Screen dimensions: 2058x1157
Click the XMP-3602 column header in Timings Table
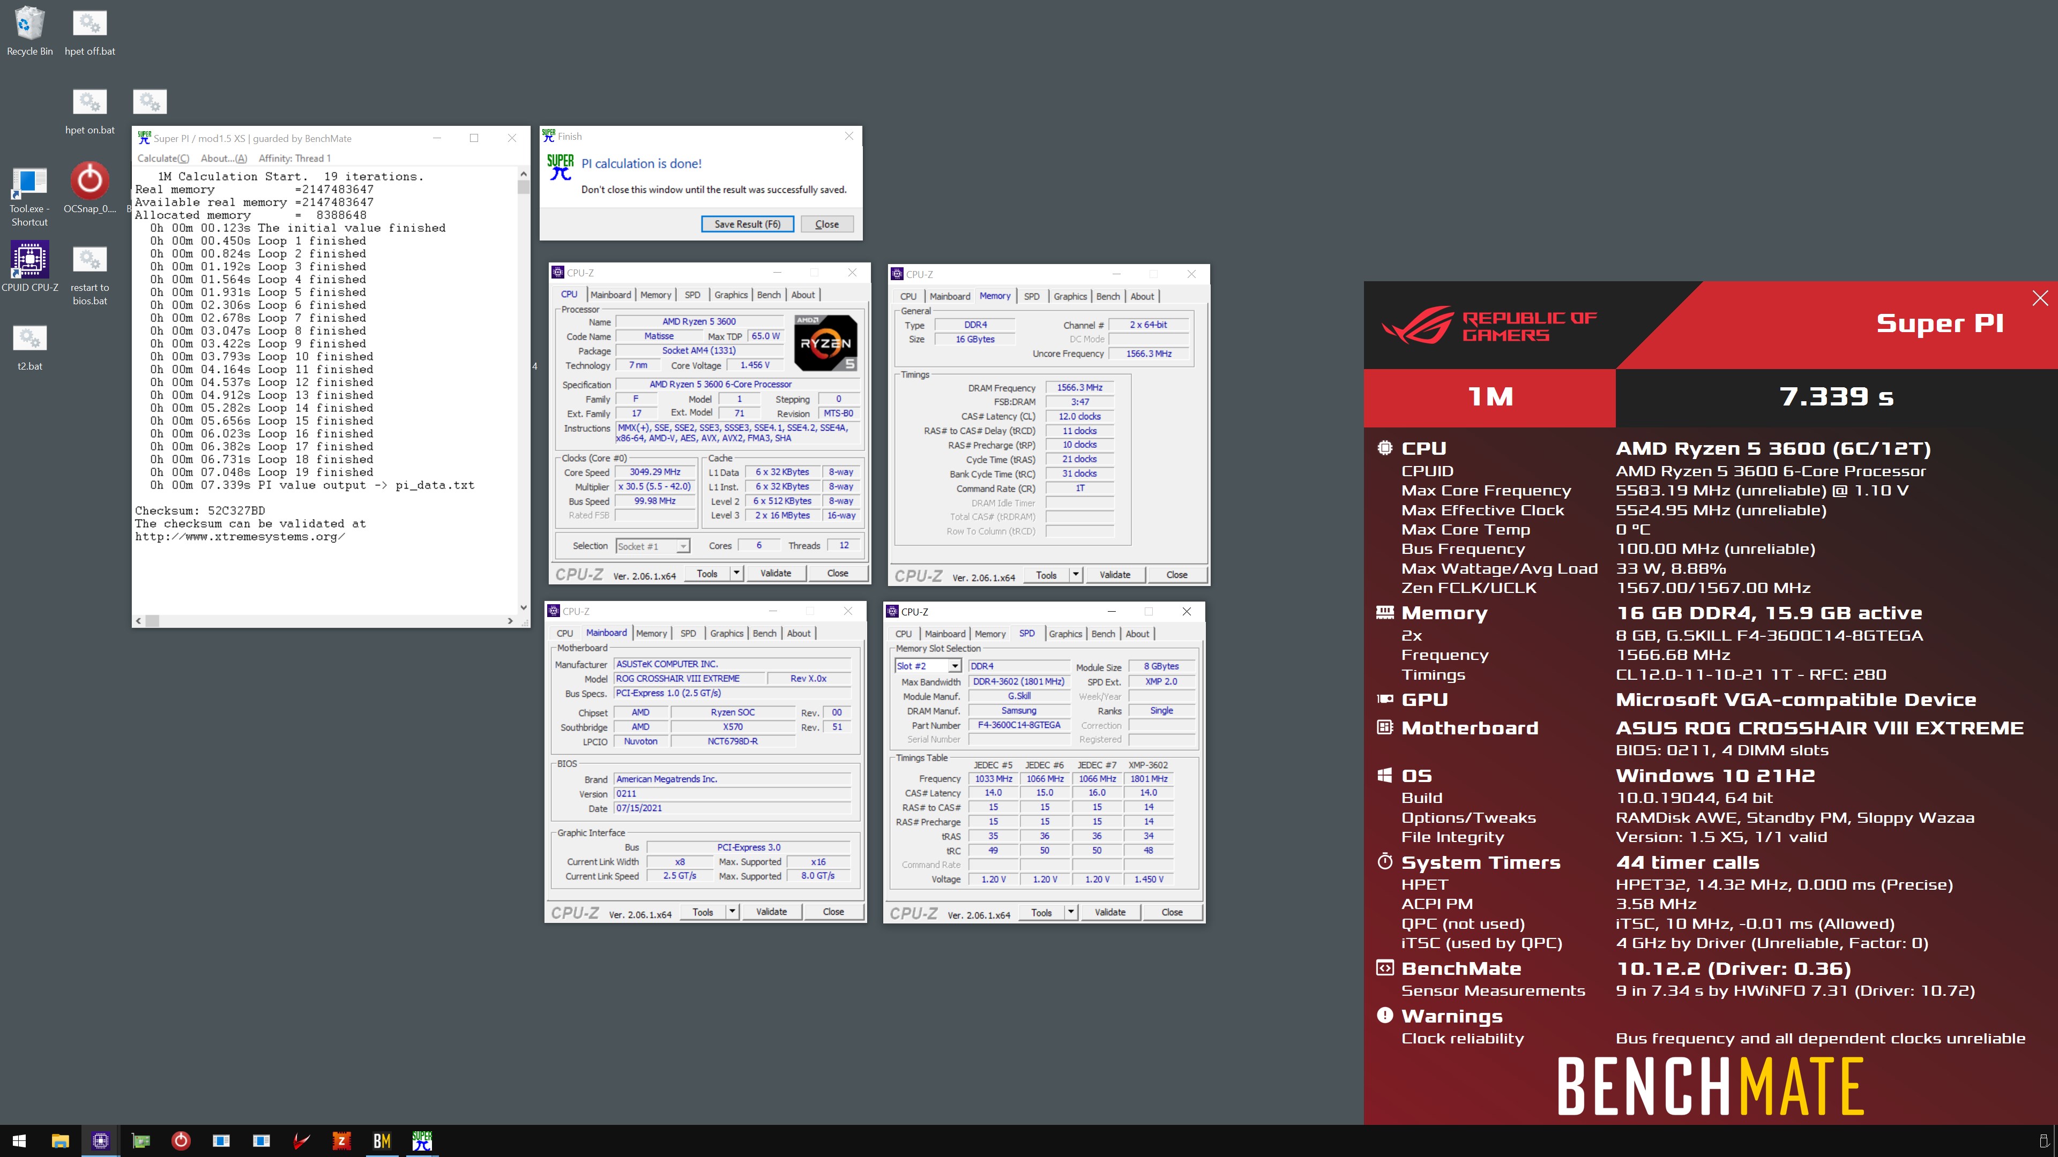1148,765
